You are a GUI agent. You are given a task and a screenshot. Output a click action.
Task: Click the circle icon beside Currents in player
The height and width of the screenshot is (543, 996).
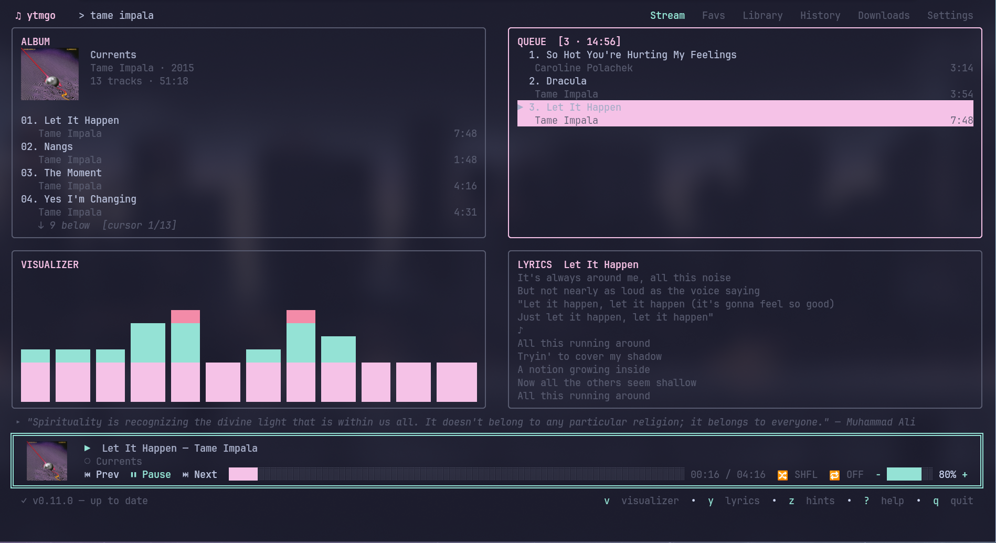coord(88,462)
